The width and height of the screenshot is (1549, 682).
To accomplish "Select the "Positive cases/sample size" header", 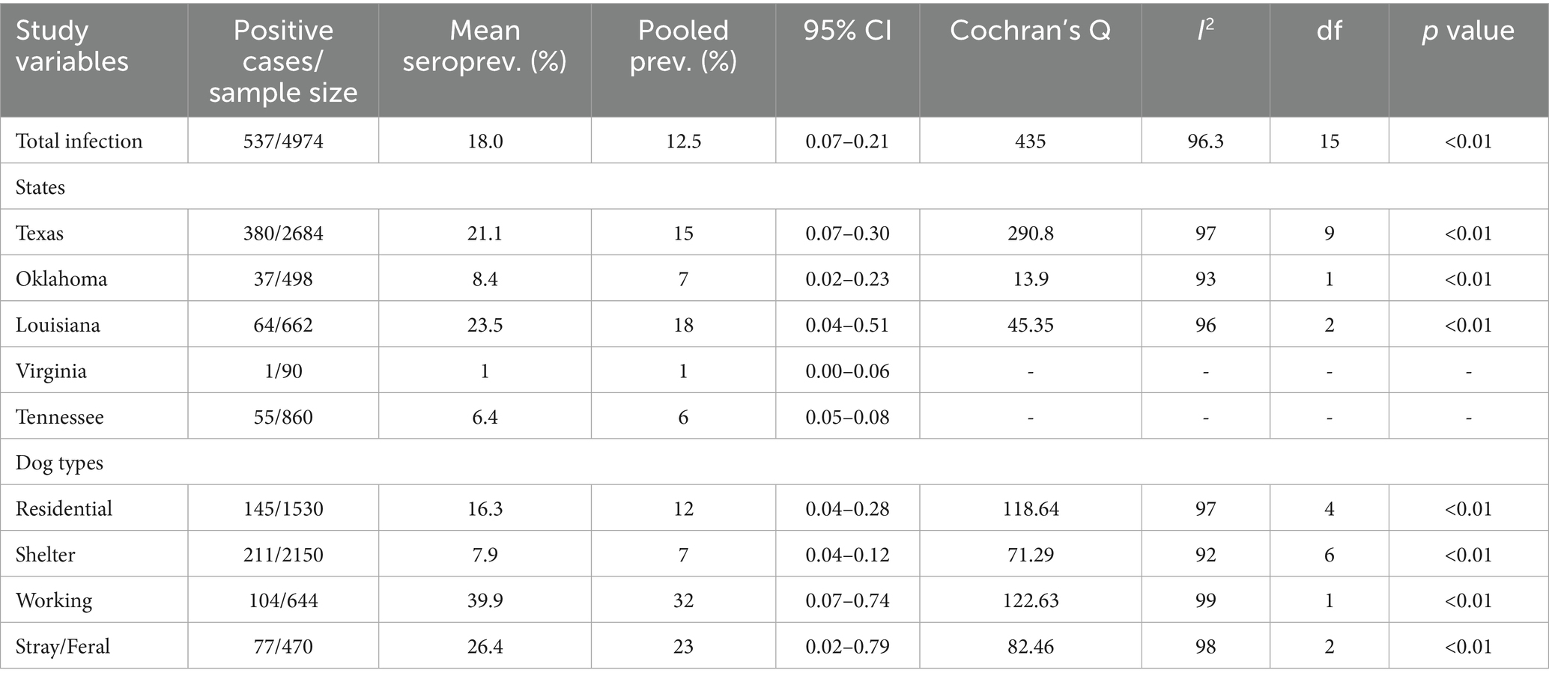I will tap(283, 61).
